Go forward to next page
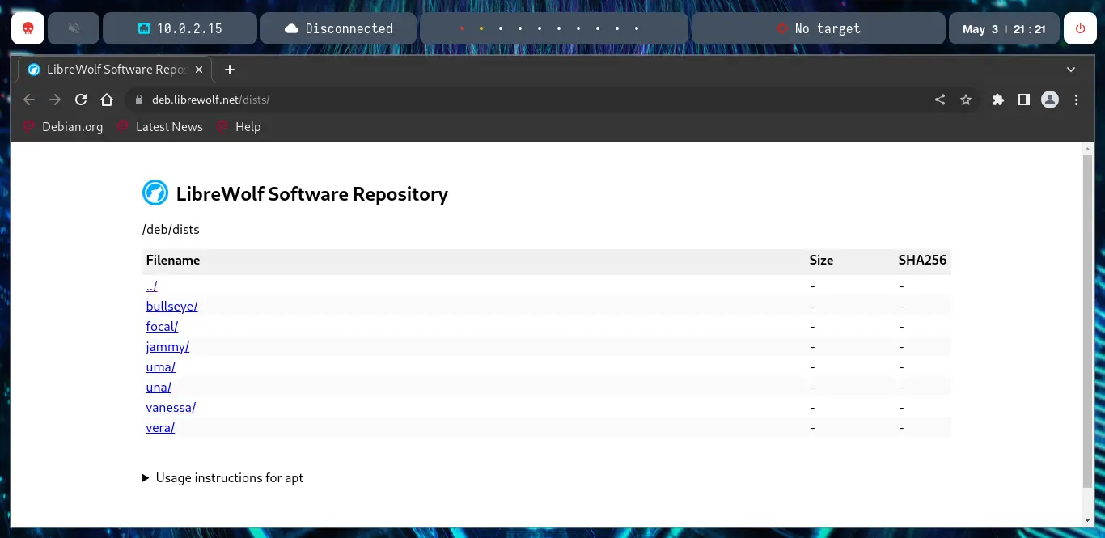Viewport: 1105px width, 538px height. coord(55,100)
